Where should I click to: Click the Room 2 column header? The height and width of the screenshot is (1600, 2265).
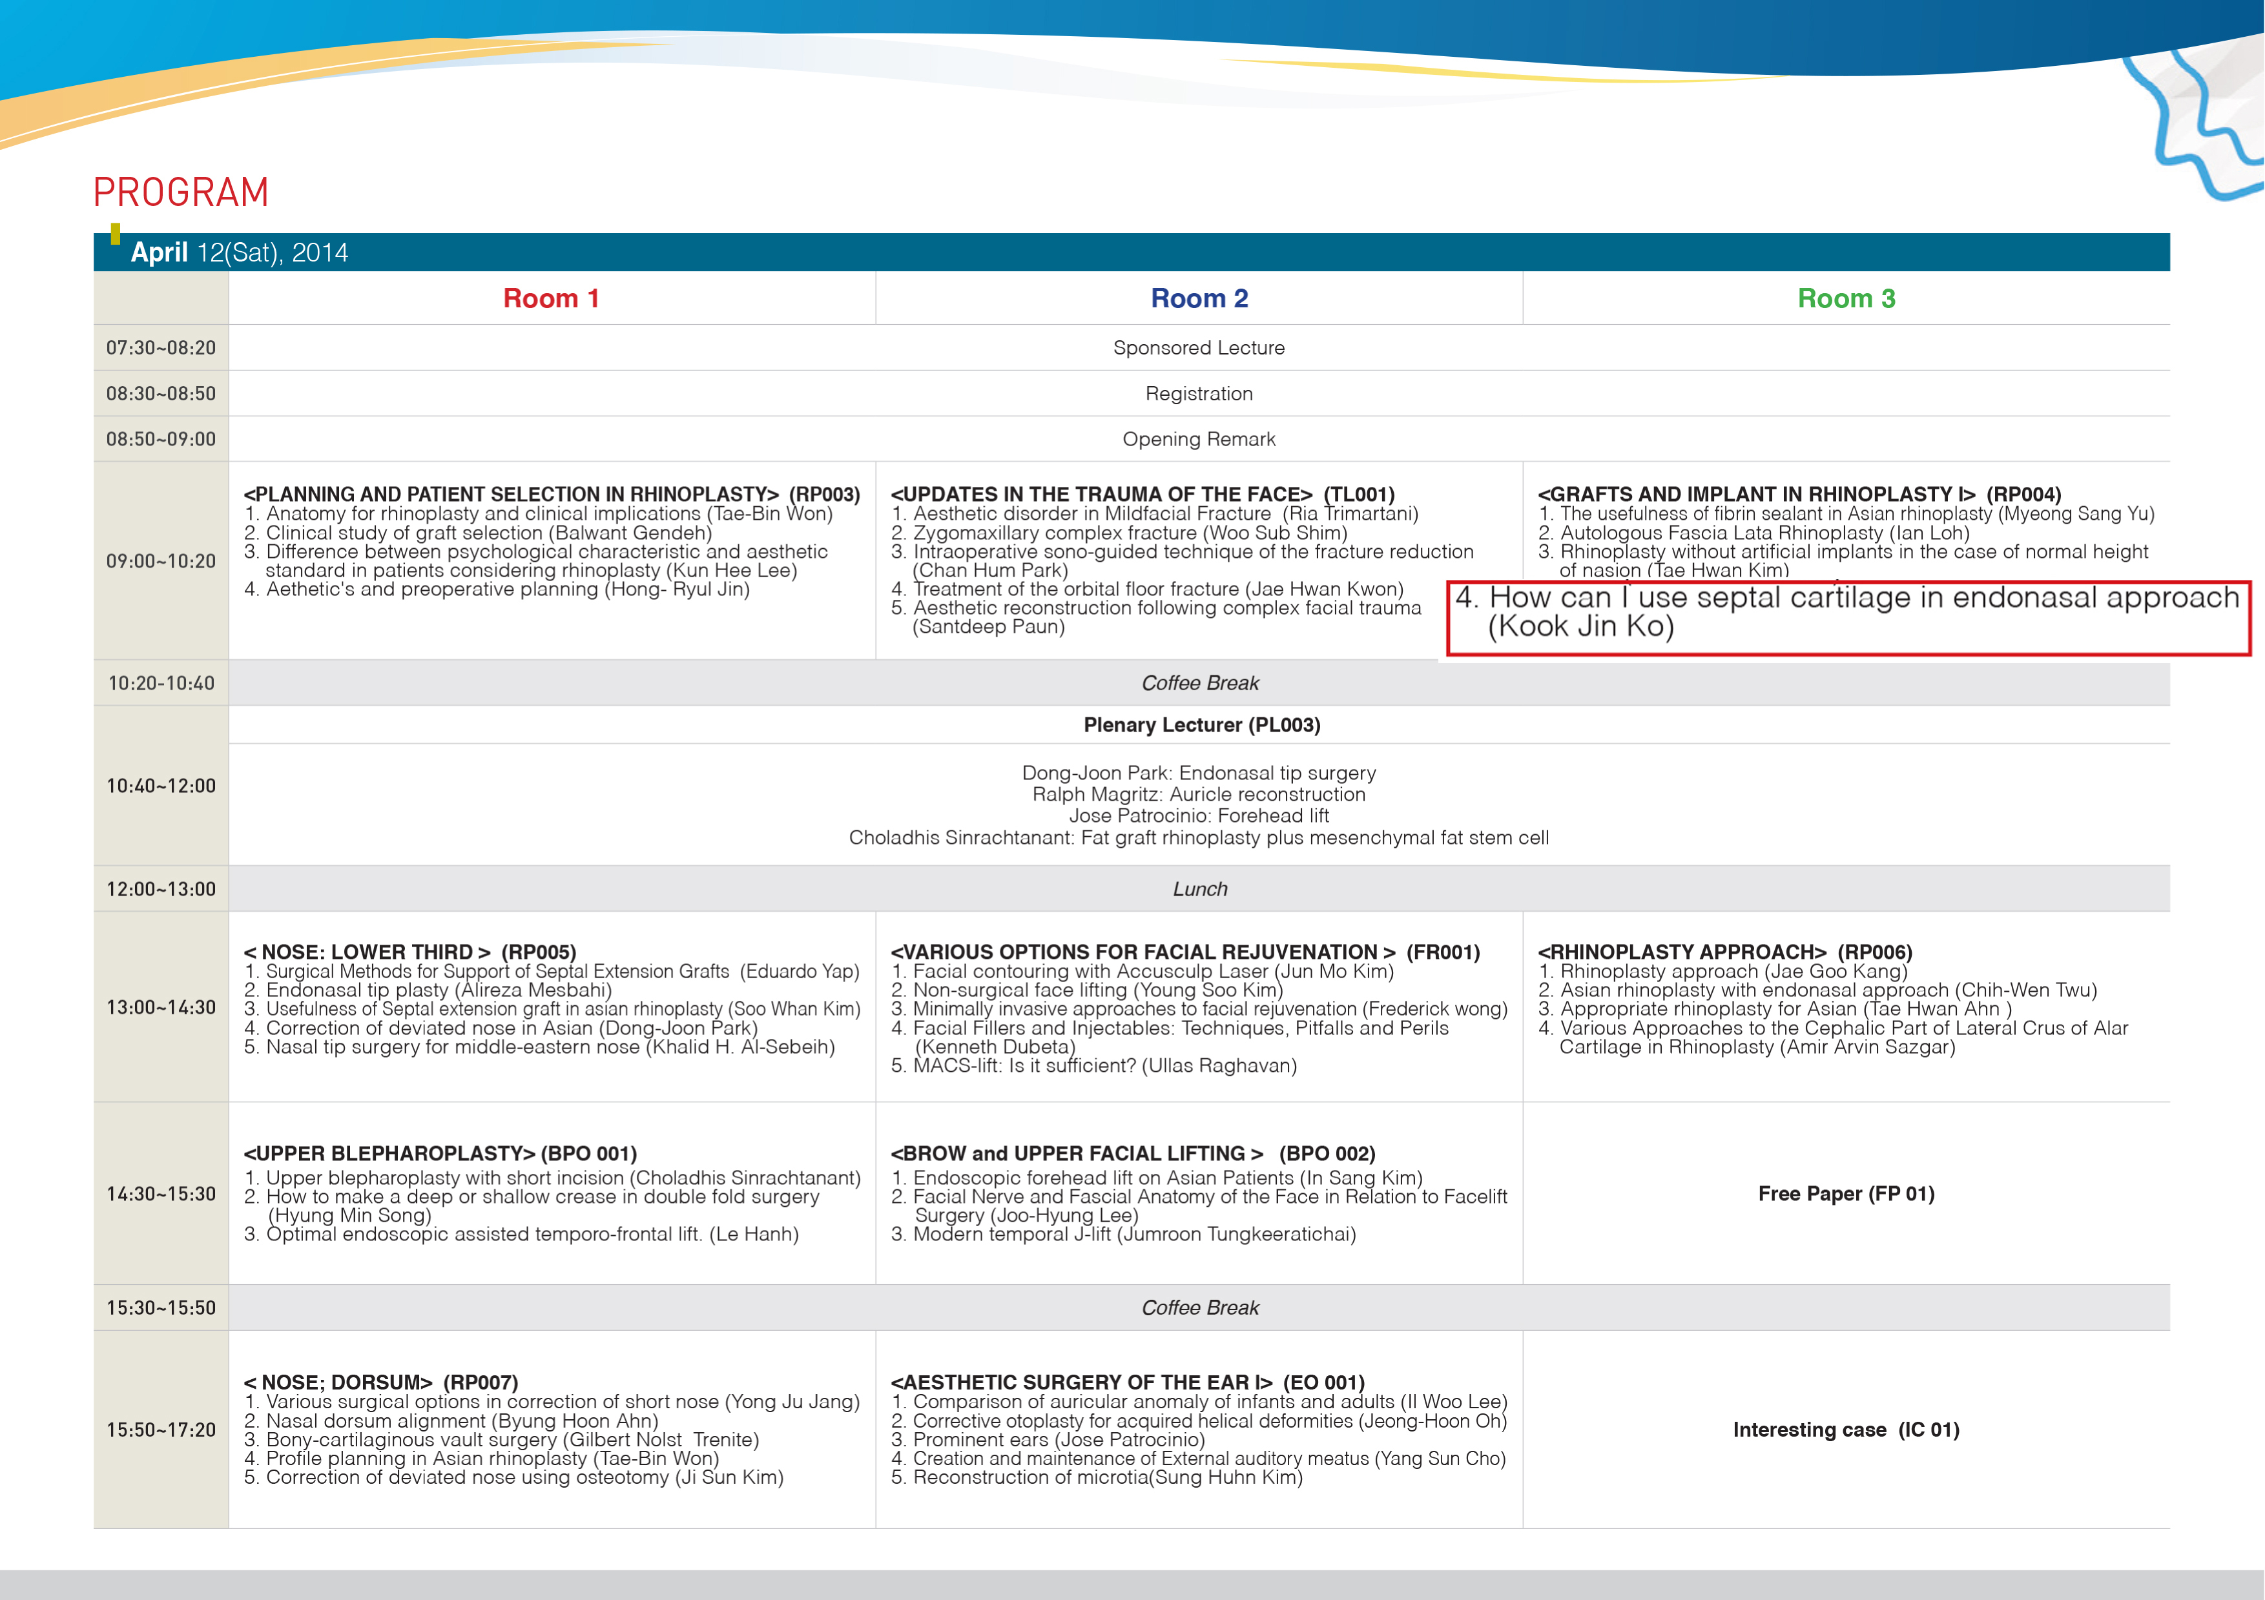coord(1199,298)
